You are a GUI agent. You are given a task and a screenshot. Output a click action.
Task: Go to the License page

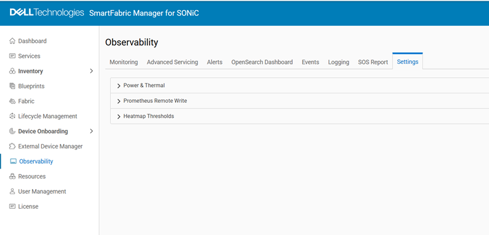tap(28, 206)
